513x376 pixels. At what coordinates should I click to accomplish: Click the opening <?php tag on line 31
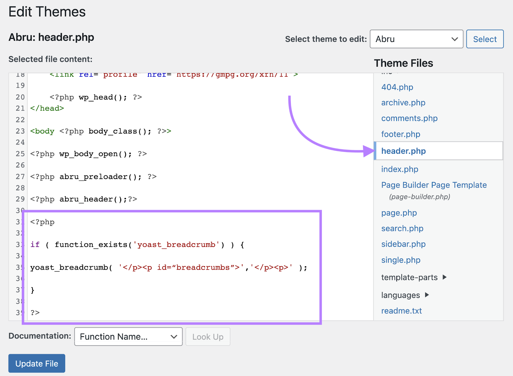tap(42, 222)
